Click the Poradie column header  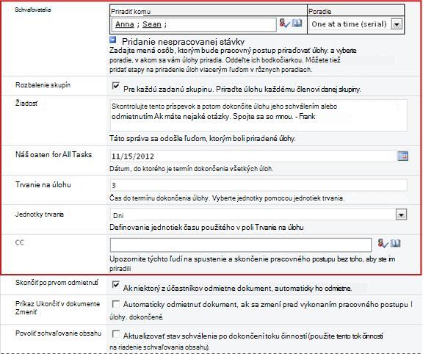[319, 11]
